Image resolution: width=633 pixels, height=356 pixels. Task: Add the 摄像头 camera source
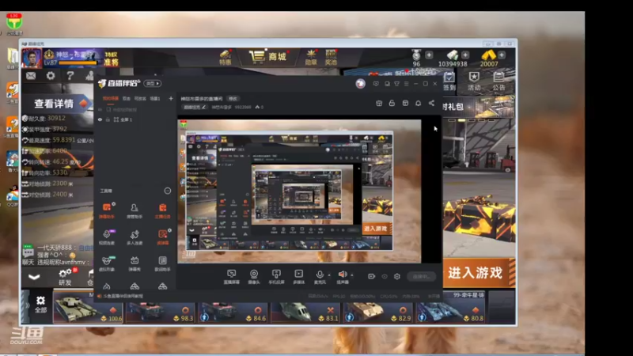(253, 276)
